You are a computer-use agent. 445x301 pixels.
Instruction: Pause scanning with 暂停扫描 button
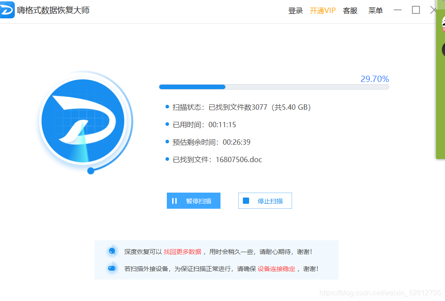pyautogui.click(x=194, y=201)
